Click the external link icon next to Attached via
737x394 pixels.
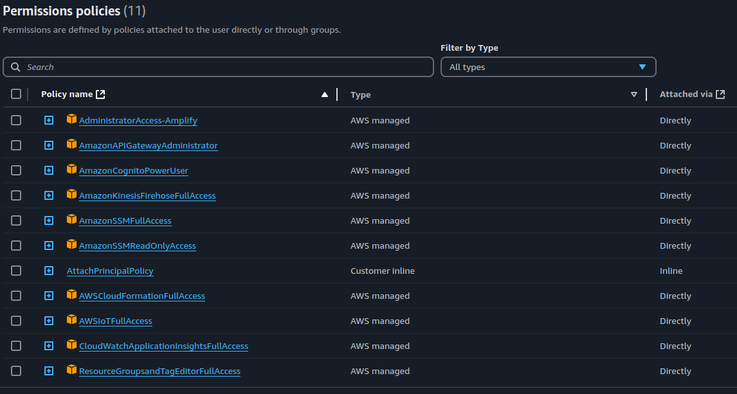722,93
